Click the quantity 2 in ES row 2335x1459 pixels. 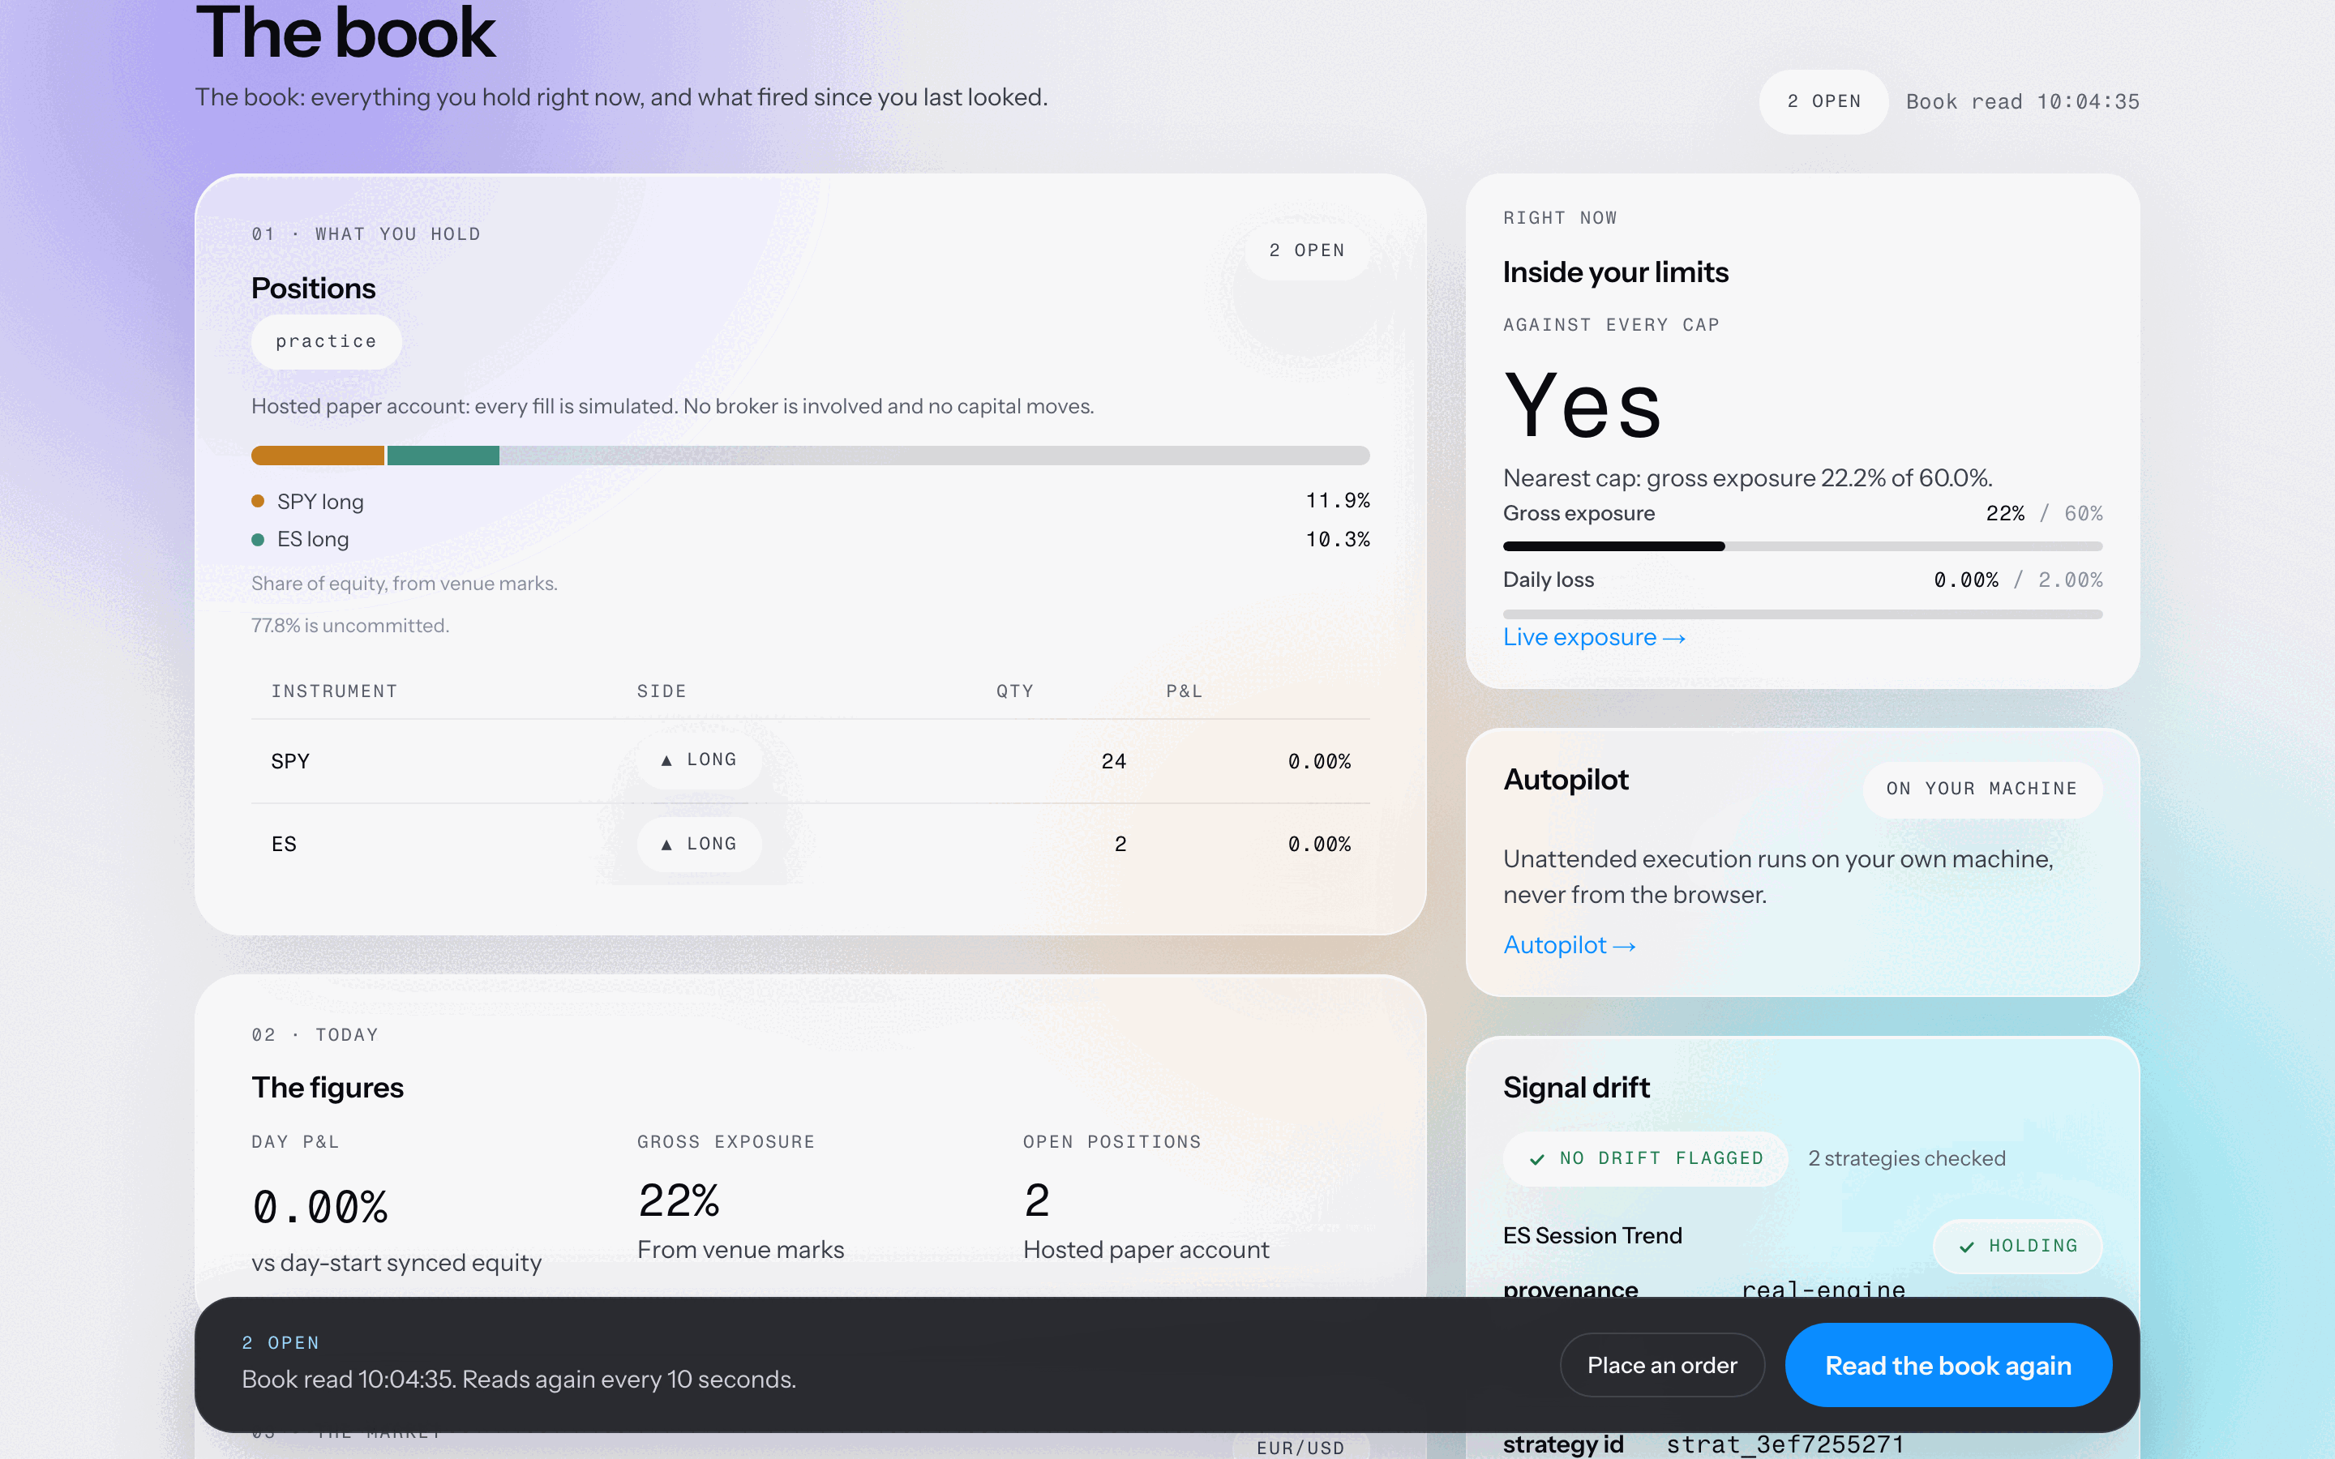1120,845
